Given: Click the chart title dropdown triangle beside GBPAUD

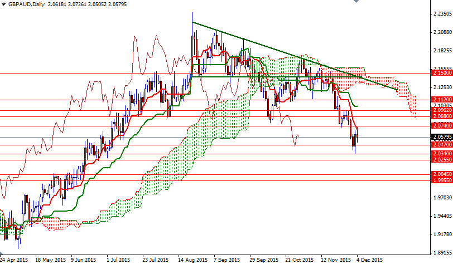Looking at the screenshot, I should coord(3,4).
